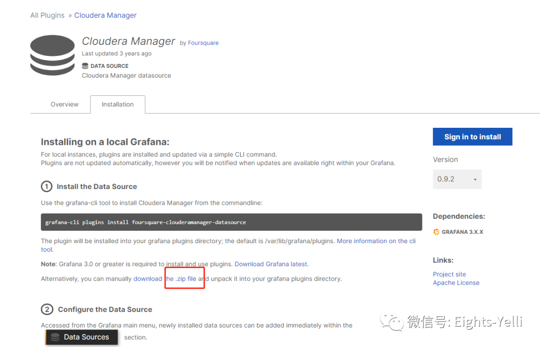Click the Cloudera Manager database stack logo
Viewport: 540px width, 347px height.
tap(52, 55)
